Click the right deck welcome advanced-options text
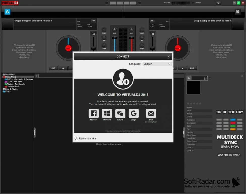Viewport: 246px width, 194px height. click(221, 51)
